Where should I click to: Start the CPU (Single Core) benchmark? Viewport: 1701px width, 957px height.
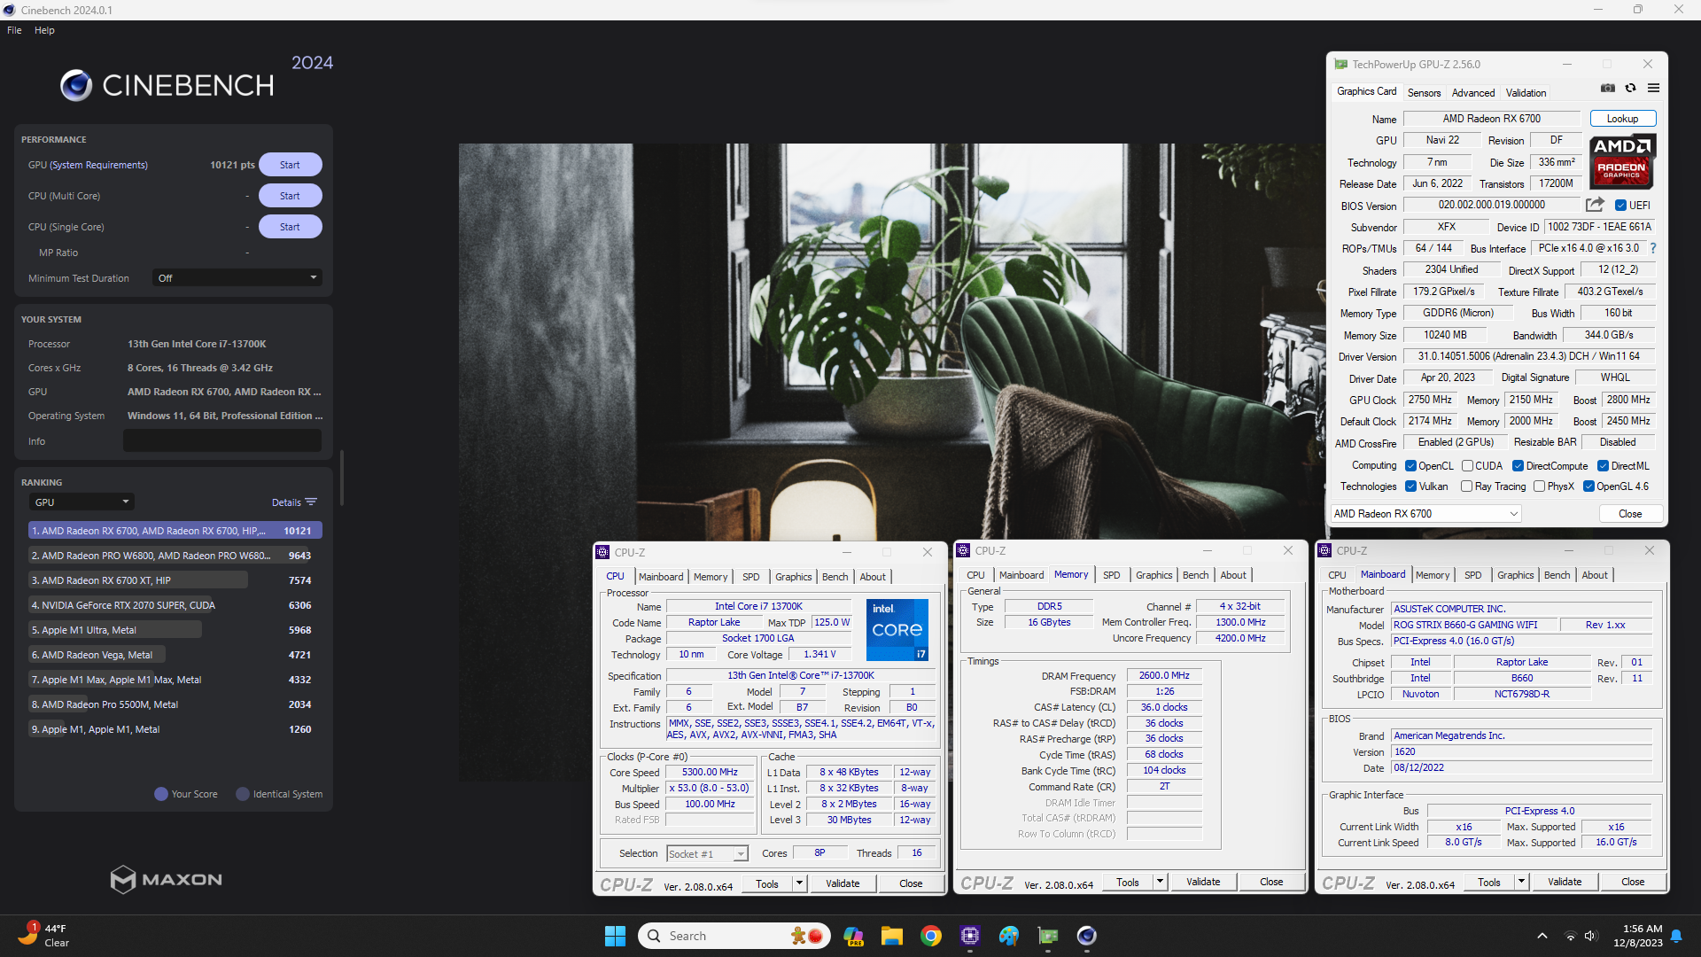[290, 227]
